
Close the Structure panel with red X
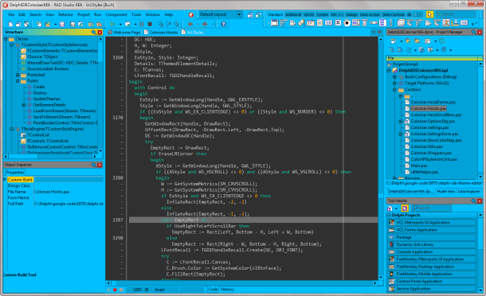click(x=100, y=32)
